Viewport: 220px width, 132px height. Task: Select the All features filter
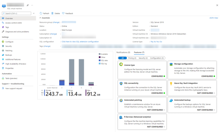pyautogui.click(x=122, y=58)
